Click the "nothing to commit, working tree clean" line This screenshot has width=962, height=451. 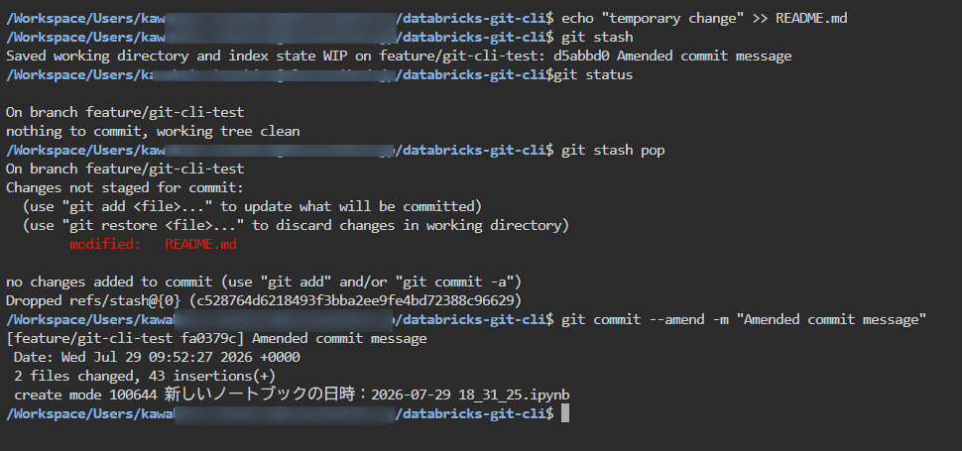[x=153, y=131]
